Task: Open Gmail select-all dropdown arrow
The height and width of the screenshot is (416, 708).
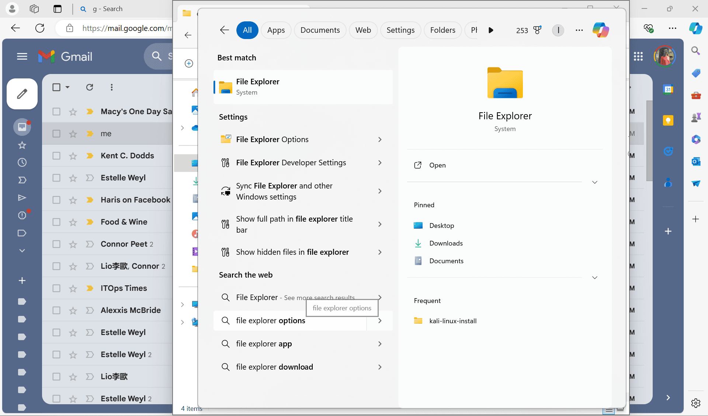Action: (x=67, y=87)
